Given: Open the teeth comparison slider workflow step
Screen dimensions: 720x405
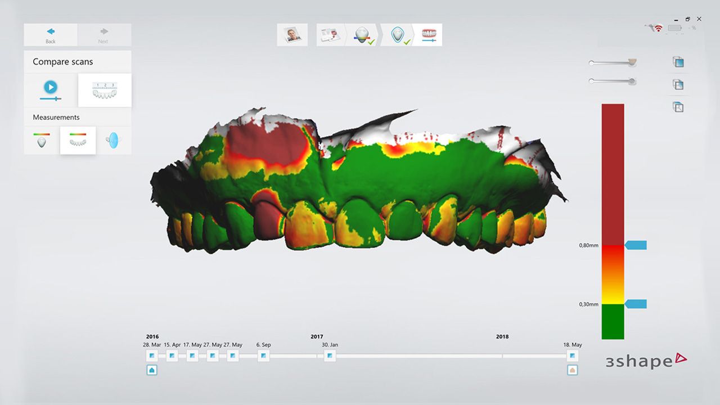Looking at the screenshot, I should click(x=429, y=35).
